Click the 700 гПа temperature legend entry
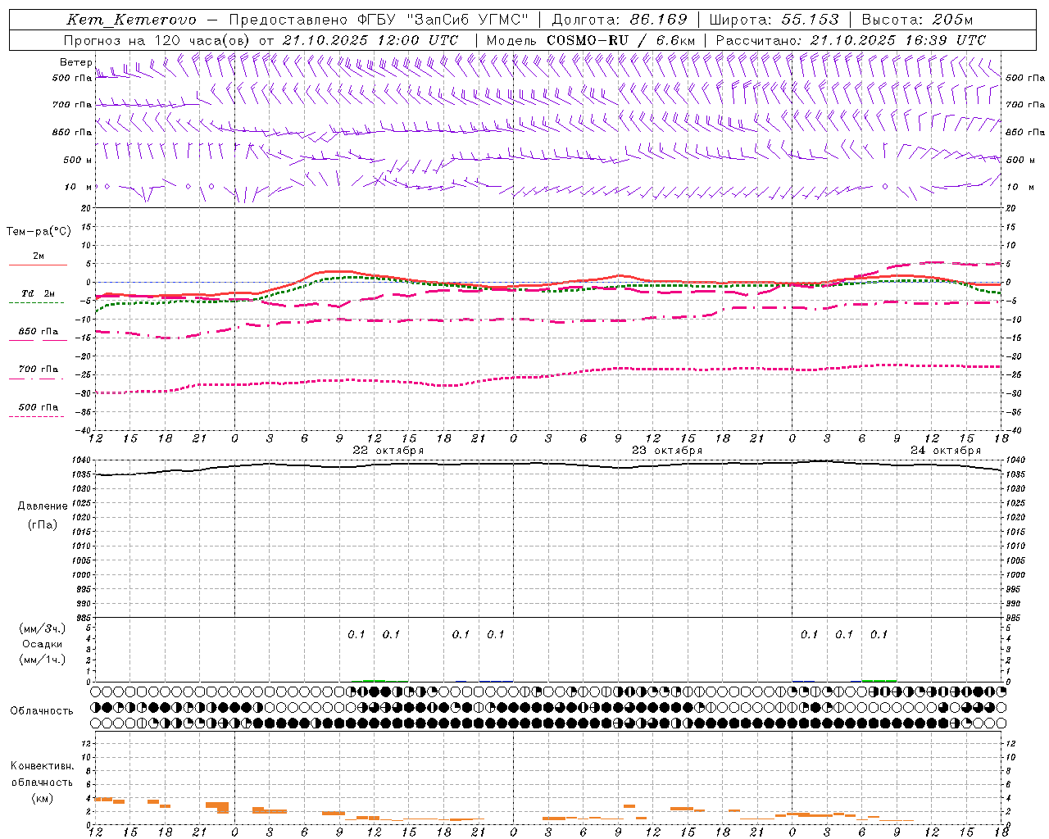Image resolution: width=1049 pixels, height=839 pixels. [x=39, y=370]
